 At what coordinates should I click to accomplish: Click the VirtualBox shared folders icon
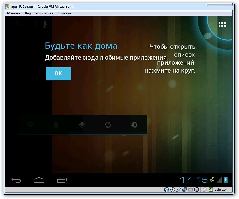click(x=190, y=190)
